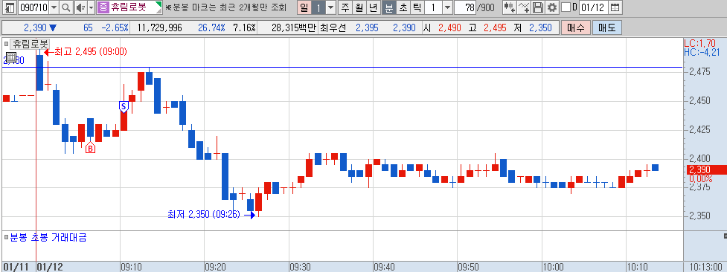
Task: Click the add line indicator icon
Action: pos(524,7)
